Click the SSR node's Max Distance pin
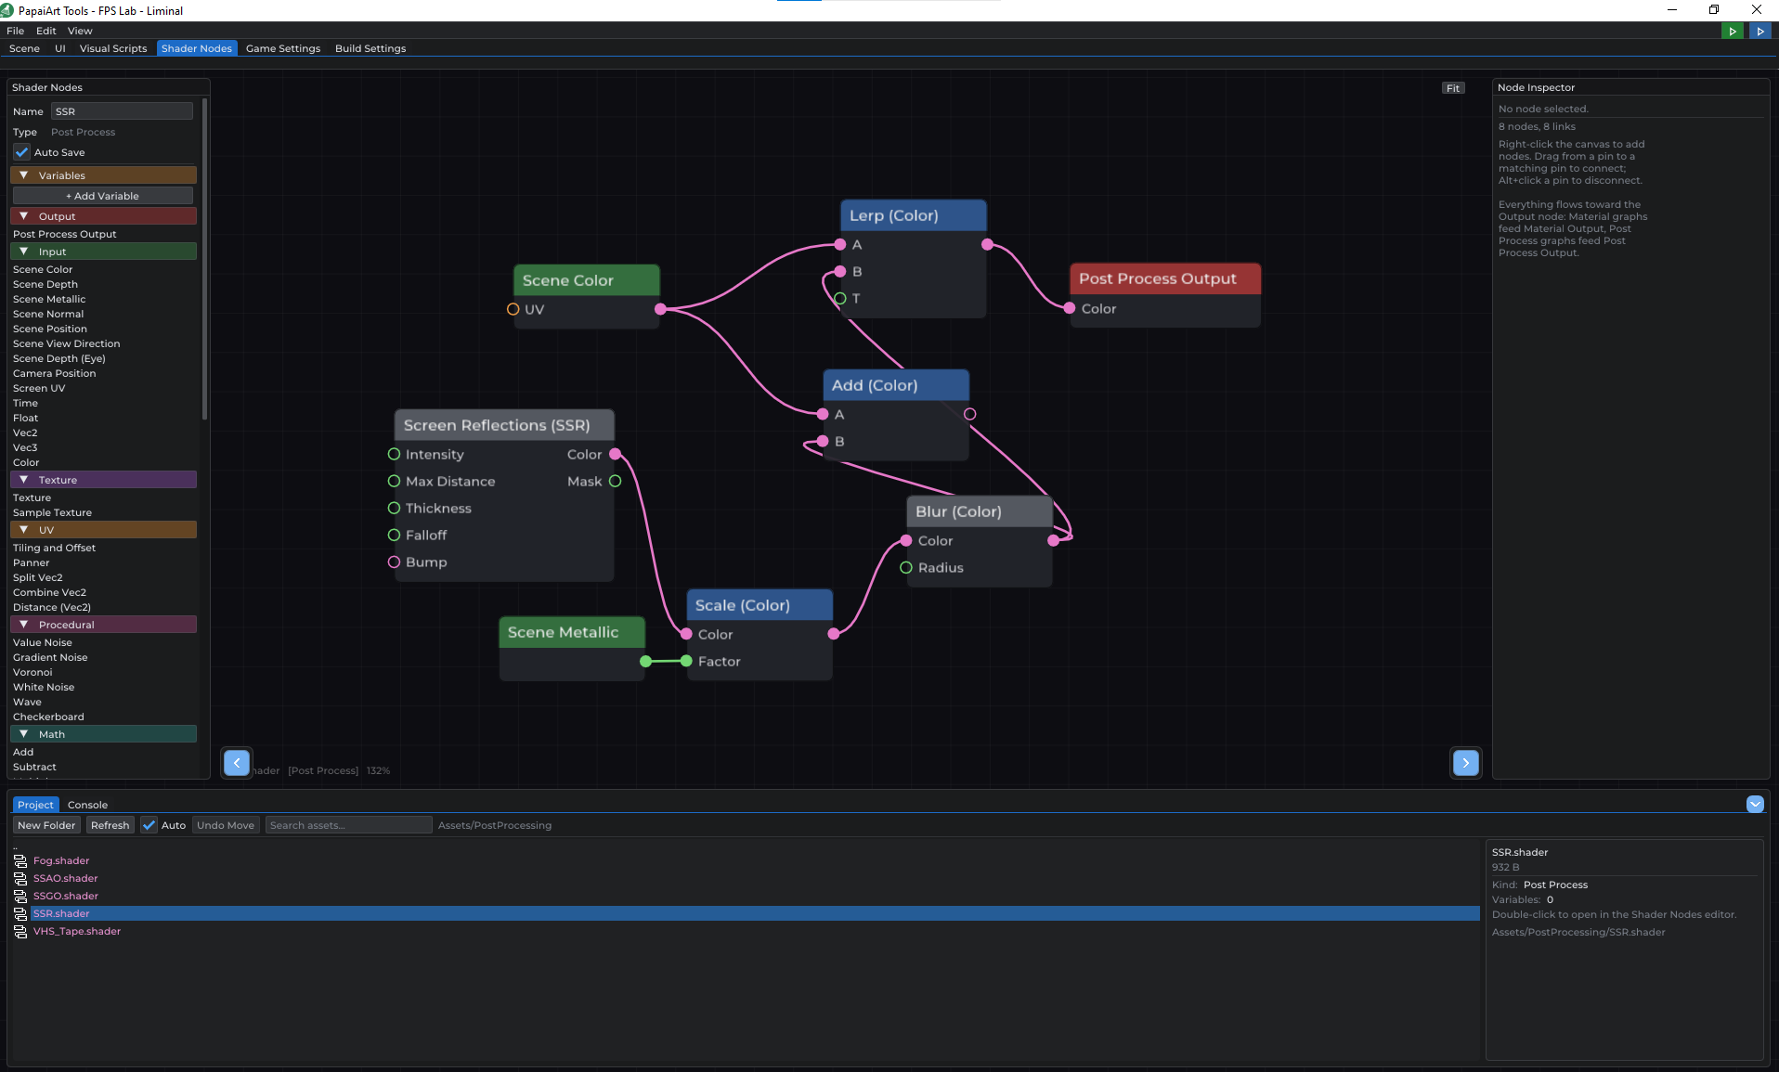 (394, 481)
